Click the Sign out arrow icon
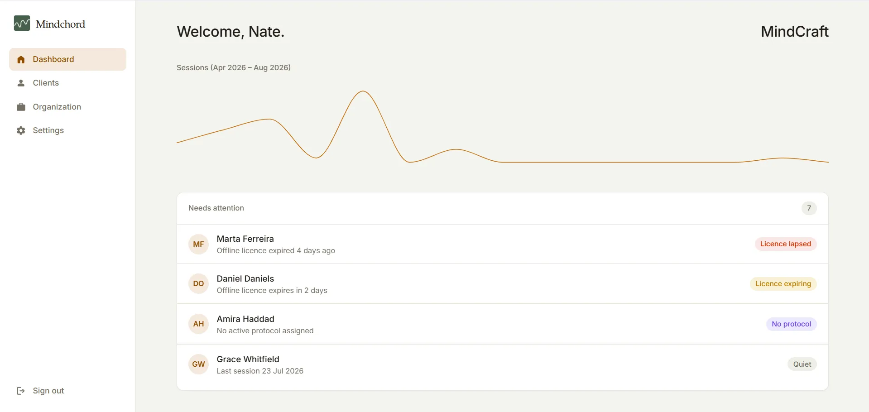 click(x=21, y=391)
